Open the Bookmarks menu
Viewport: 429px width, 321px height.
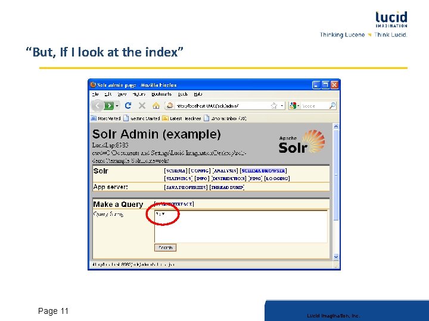[x=161, y=94]
